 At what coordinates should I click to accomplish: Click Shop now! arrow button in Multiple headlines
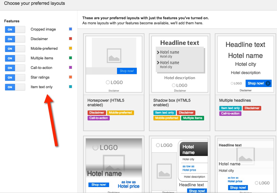tap(259, 83)
